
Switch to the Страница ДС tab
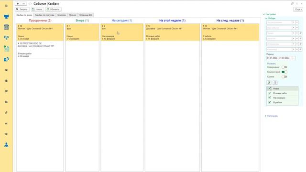[x=86, y=15]
